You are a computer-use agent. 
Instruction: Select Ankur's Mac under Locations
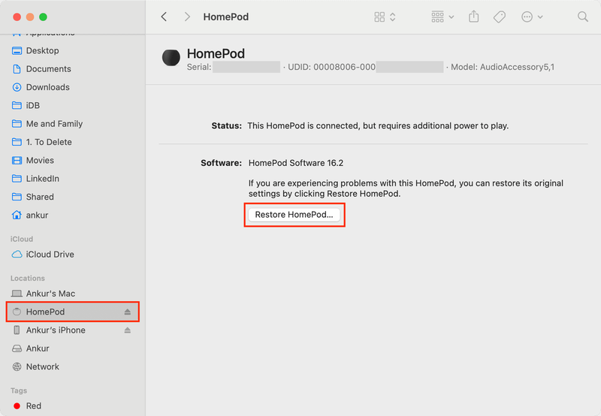pos(73,294)
